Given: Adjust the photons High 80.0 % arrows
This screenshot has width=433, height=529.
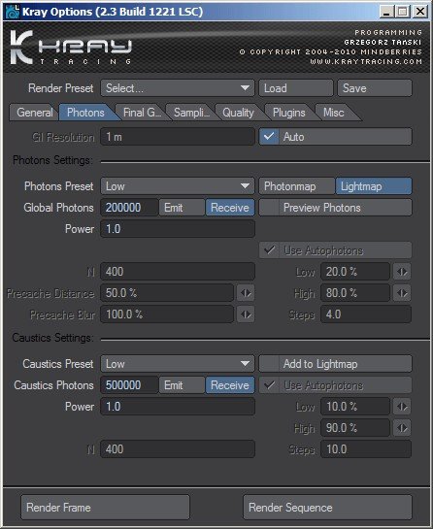Looking at the screenshot, I should (x=402, y=293).
